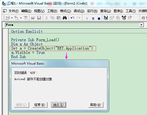Start the program with the Run triangle

(x=87, y=18)
